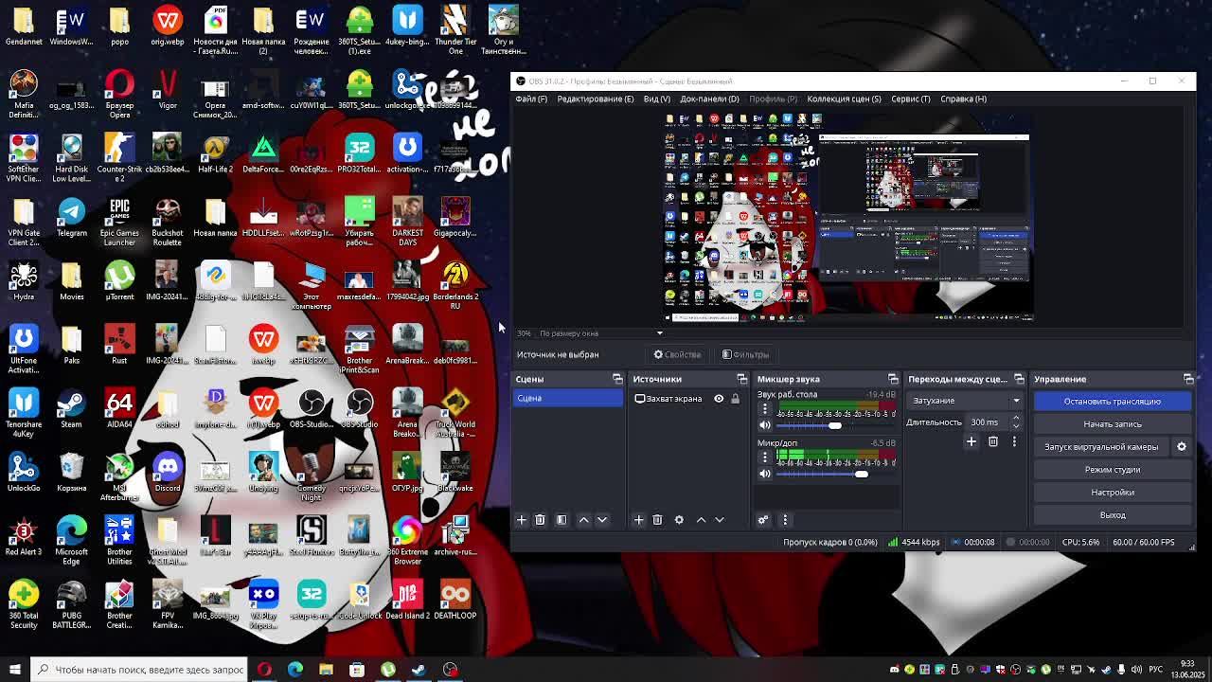Screen dimensions: 1212x682
Task: Undock the Микшер звука panel
Action: pos(893,379)
